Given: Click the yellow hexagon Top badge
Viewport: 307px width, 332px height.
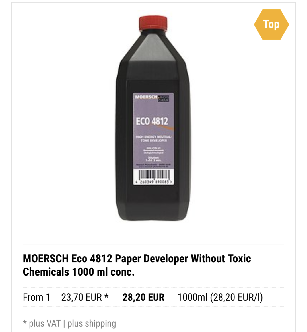Looking at the screenshot, I should 271,24.
